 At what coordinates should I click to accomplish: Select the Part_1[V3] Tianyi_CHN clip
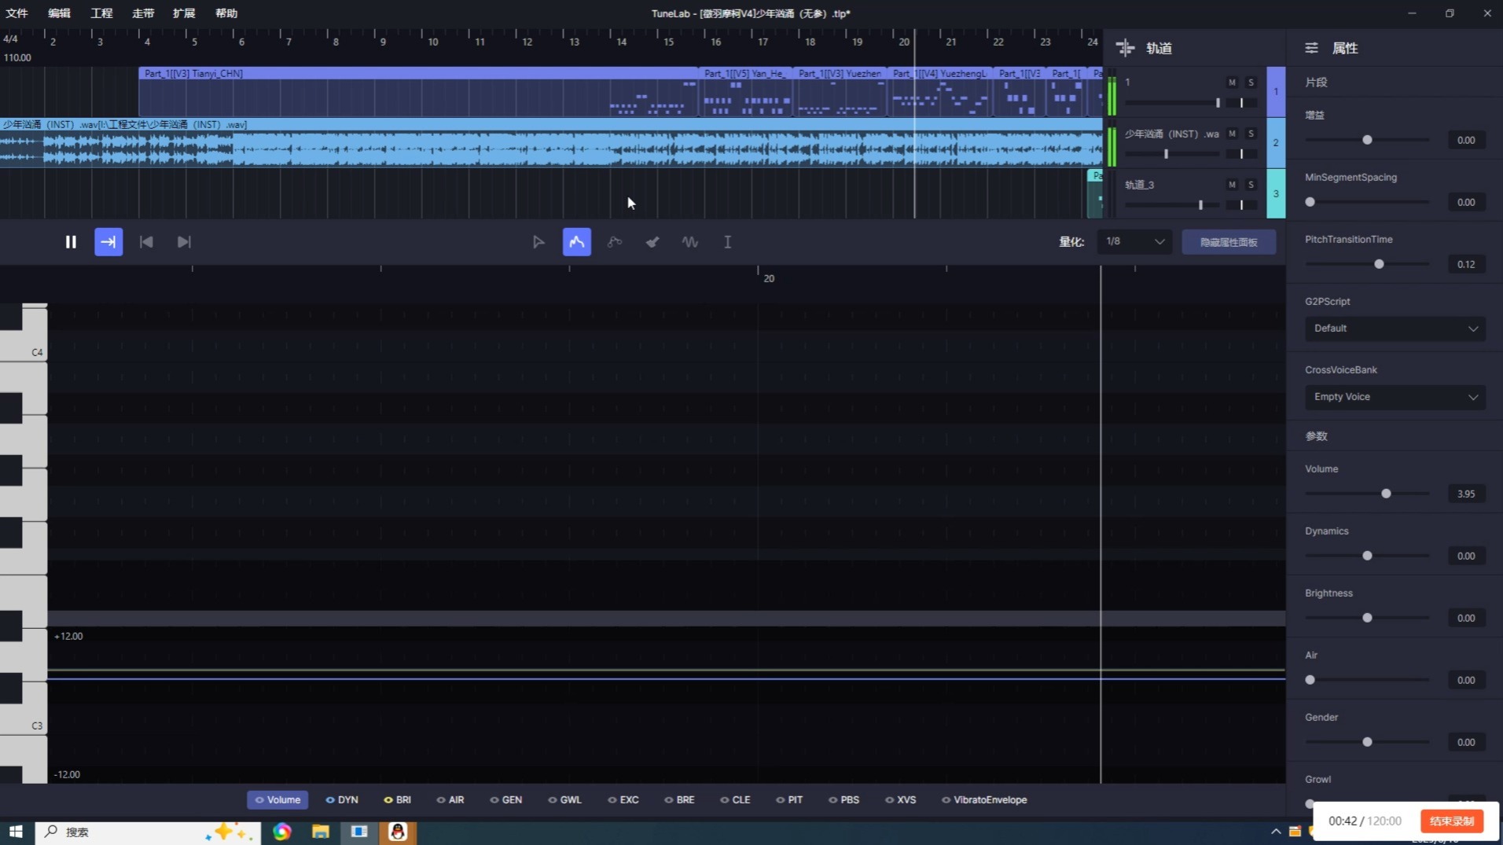click(x=418, y=92)
